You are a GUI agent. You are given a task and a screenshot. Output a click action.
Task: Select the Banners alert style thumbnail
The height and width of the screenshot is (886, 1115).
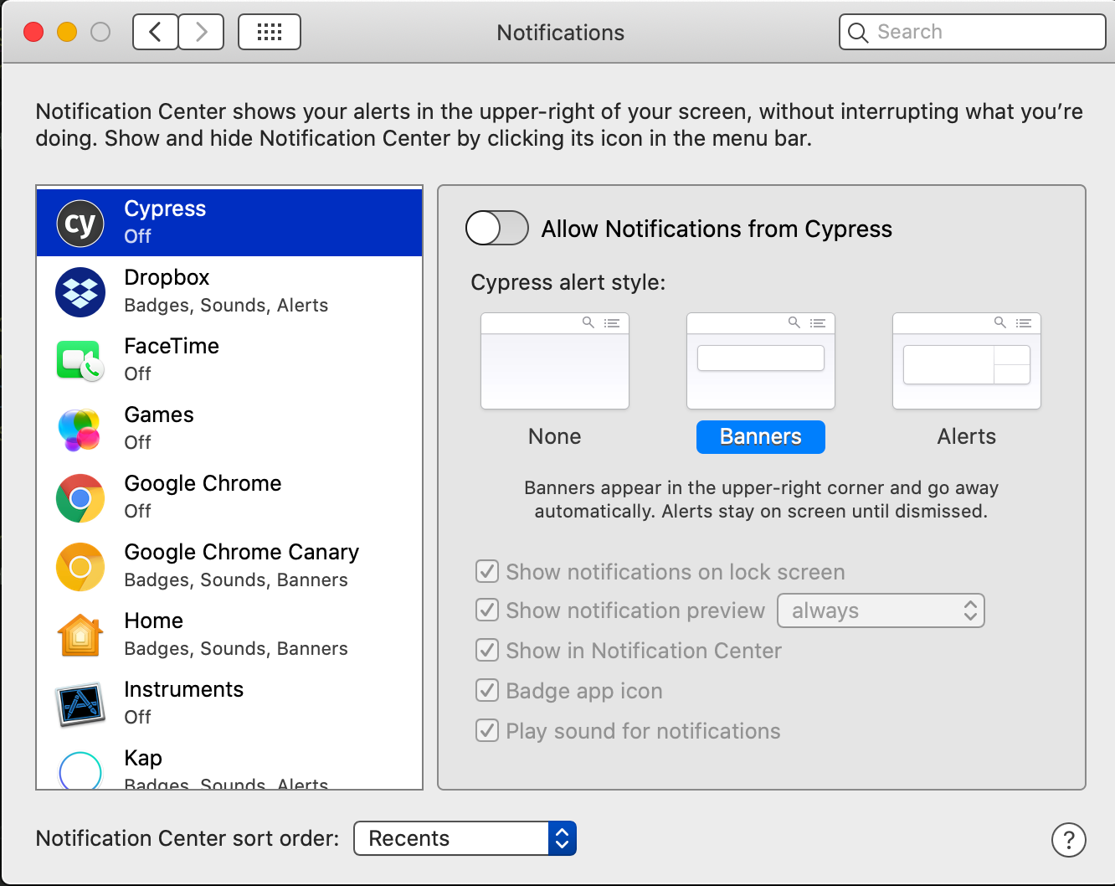pos(761,361)
